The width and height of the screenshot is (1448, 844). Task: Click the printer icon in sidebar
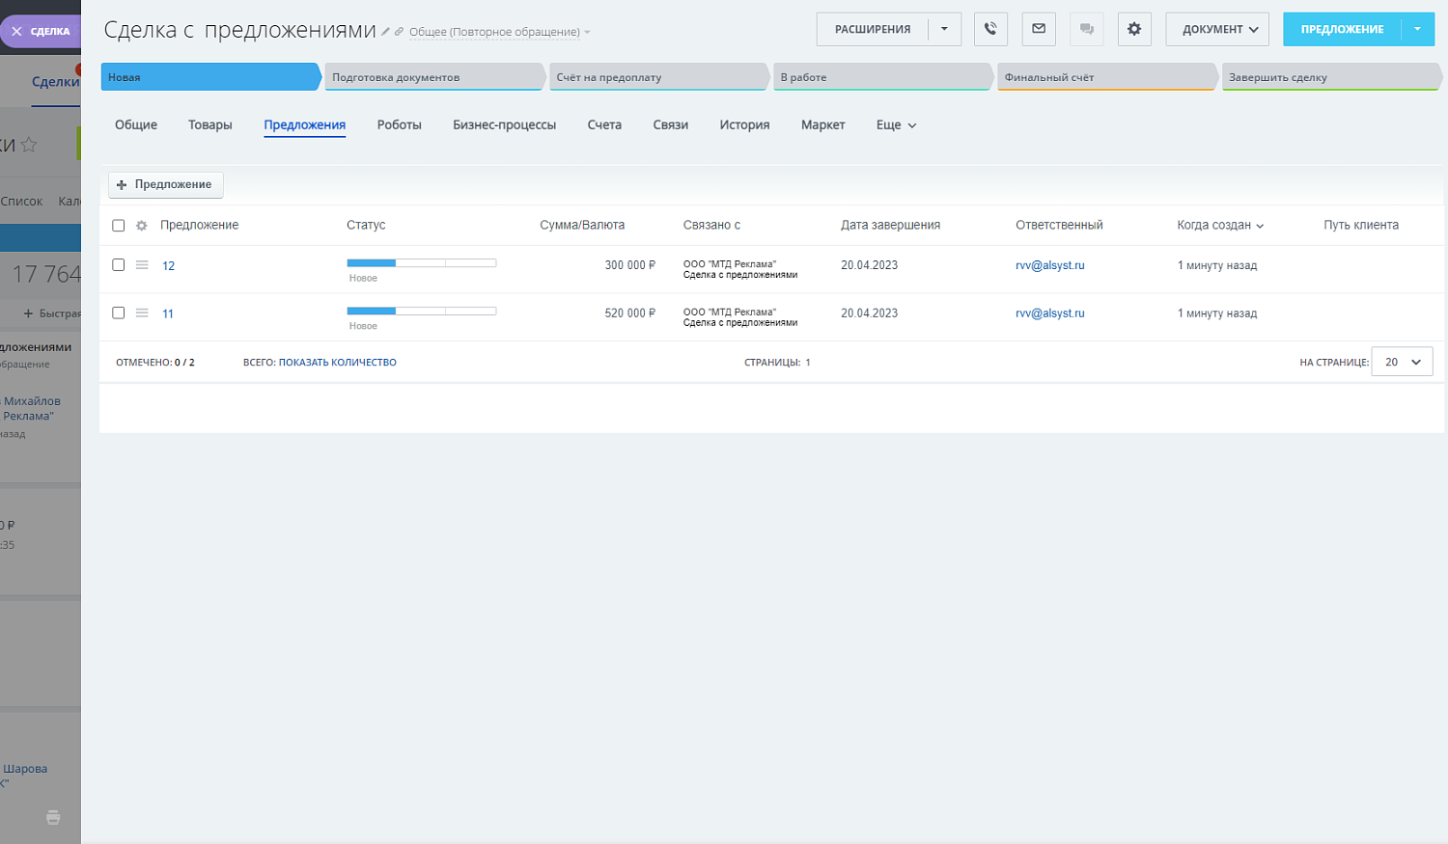pyautogui.click(x=53, y=817)
